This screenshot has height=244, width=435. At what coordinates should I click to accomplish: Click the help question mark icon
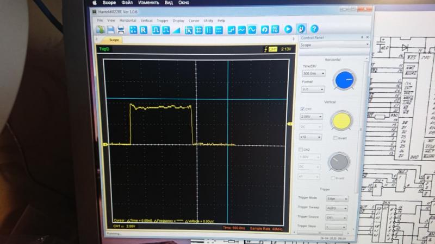point(314,29)
